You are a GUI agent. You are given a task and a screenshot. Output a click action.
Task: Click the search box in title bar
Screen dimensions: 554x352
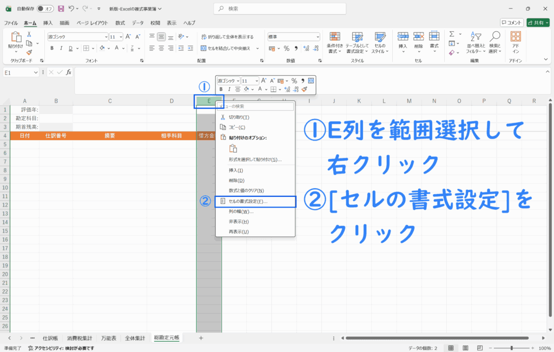[276, 9]
